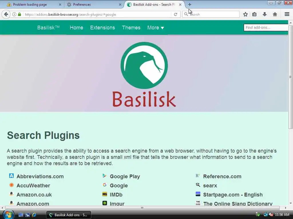Focus the Find add-ons search field
The image size is (293, 219).
pos(266,28)
